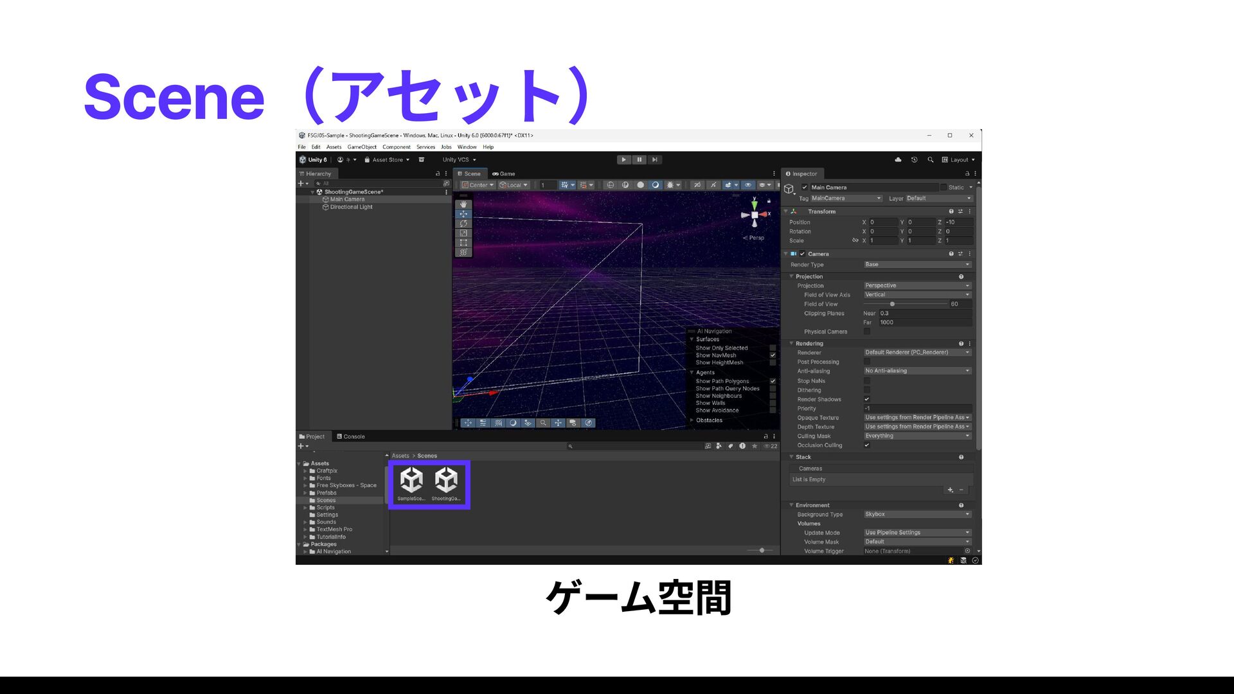The height and width of the screenshot is (694, 1234).
Task: Click the toolbar search magnifier icon
Action: (930, 160)
